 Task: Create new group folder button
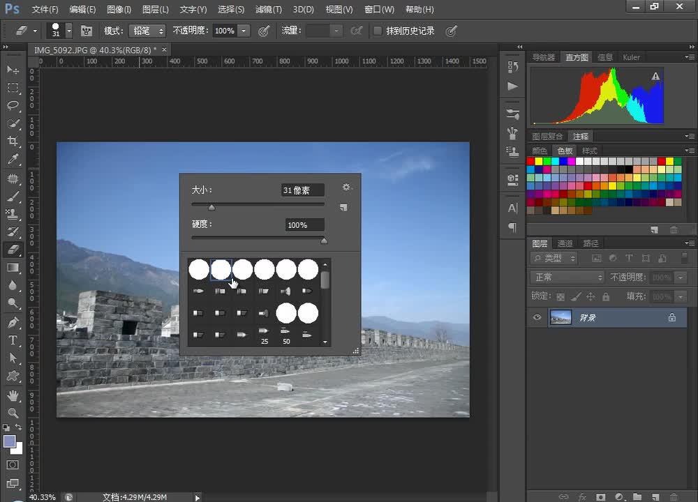[637, 496]
